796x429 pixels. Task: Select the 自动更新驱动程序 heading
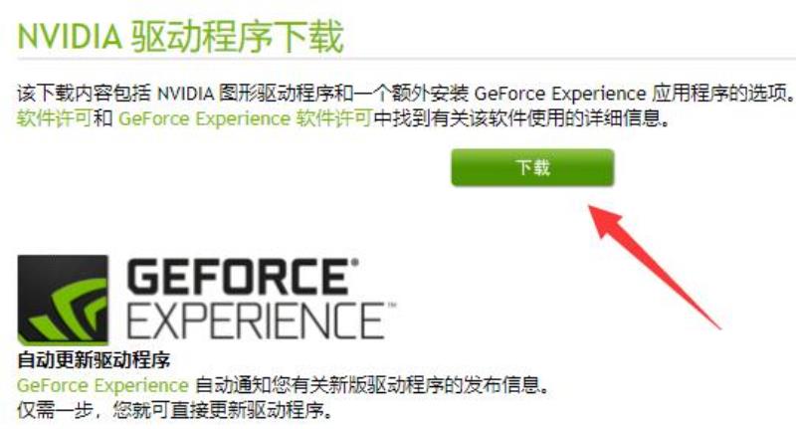tap(94, 360)
